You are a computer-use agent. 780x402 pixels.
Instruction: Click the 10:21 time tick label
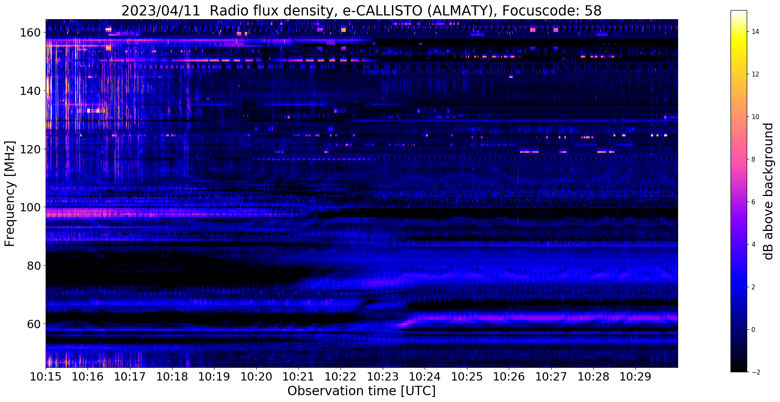(x=298, y=377)
